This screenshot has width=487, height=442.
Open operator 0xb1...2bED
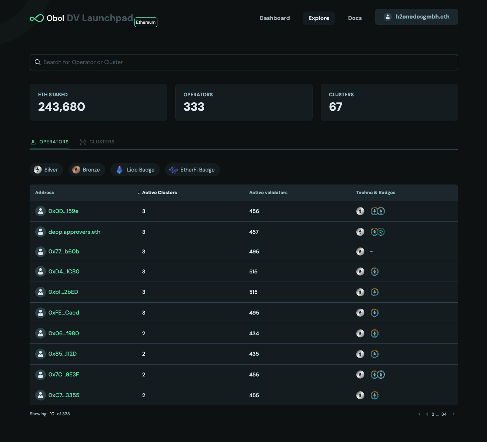click(63, 292)
